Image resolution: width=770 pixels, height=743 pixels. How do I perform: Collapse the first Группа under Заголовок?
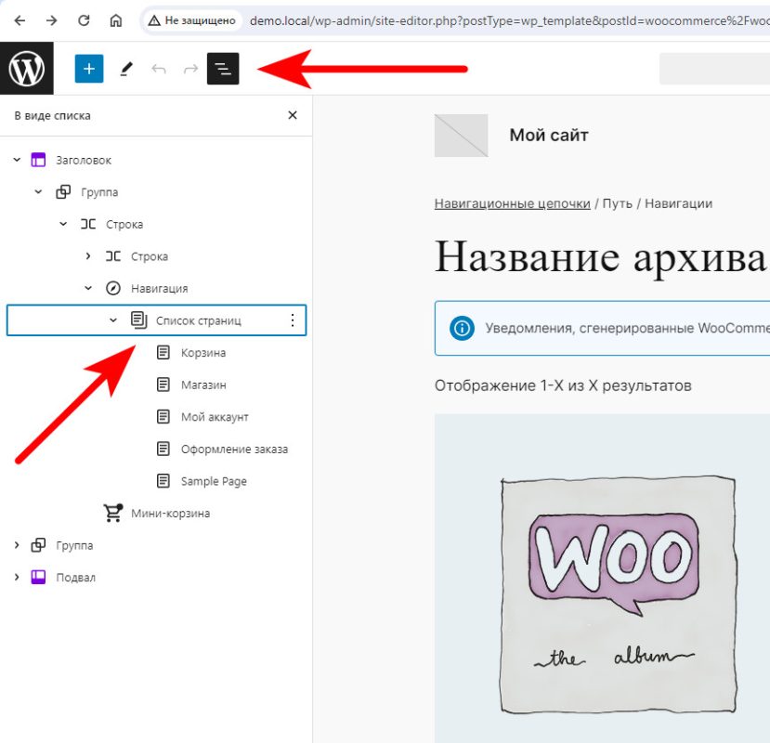point(38,191)
